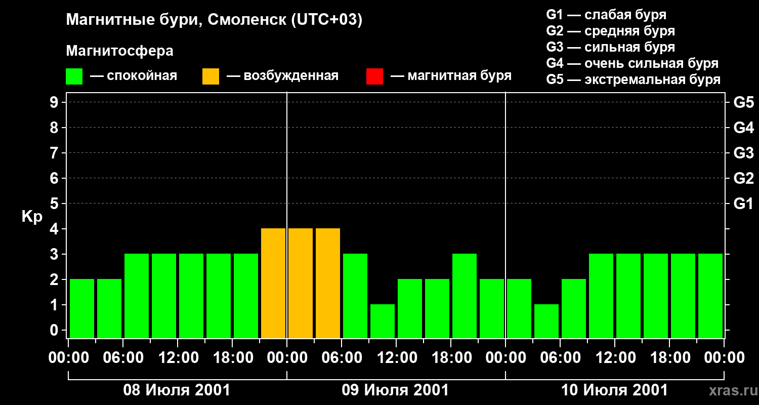Viewport: 759px width, 405px height.
Task: Click the orange 'возбужденная' legend swatch
Action: [210, 76]
